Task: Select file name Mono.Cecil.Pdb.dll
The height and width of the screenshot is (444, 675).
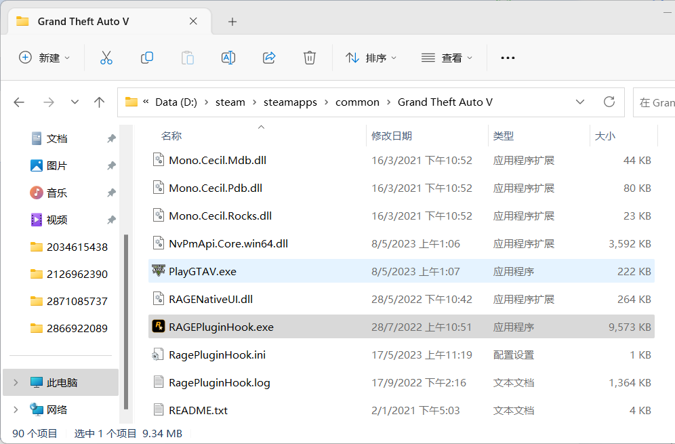Action: coord(216,188)
